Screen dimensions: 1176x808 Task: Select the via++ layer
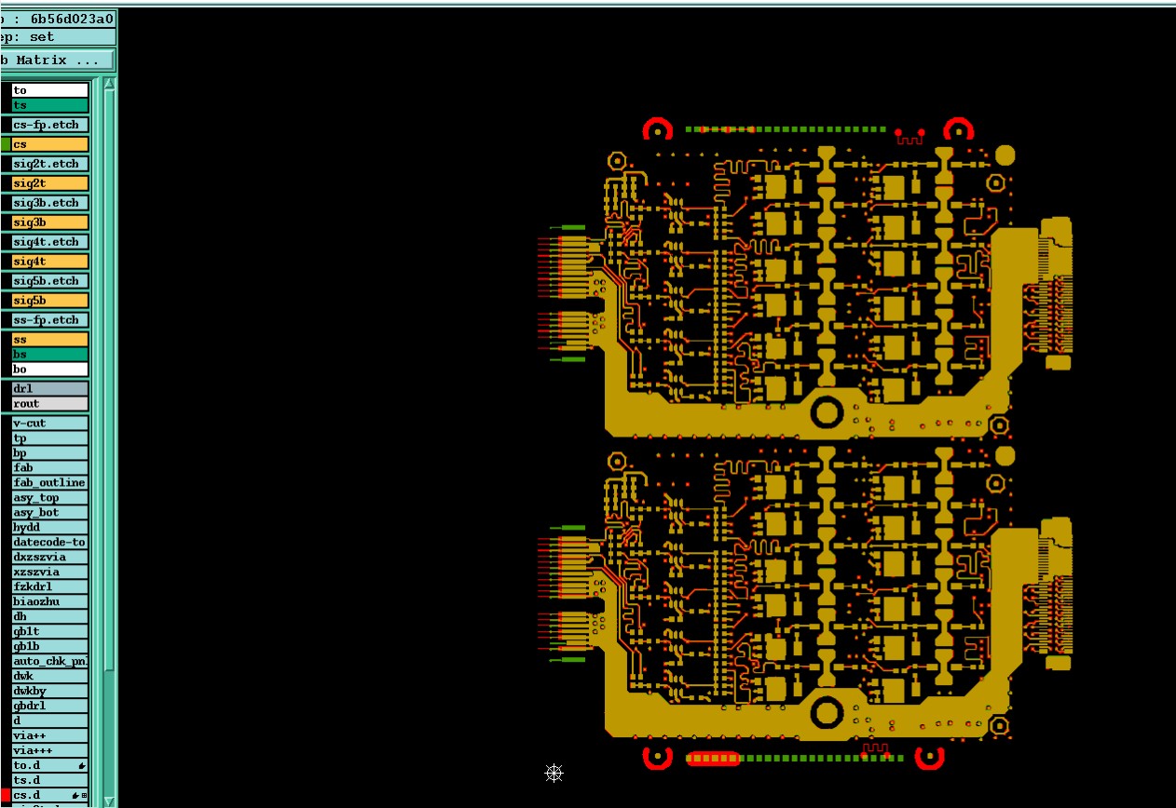[50, 736]
